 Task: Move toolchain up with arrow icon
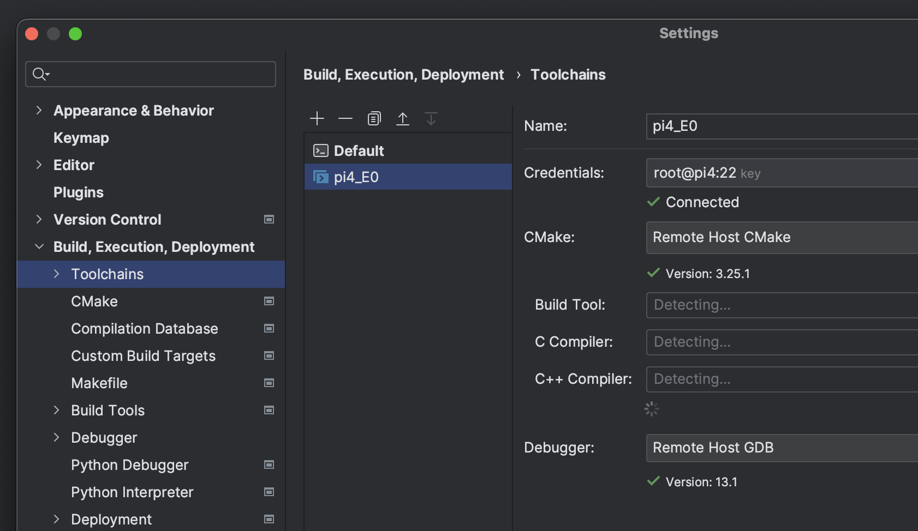coord(403,118)
